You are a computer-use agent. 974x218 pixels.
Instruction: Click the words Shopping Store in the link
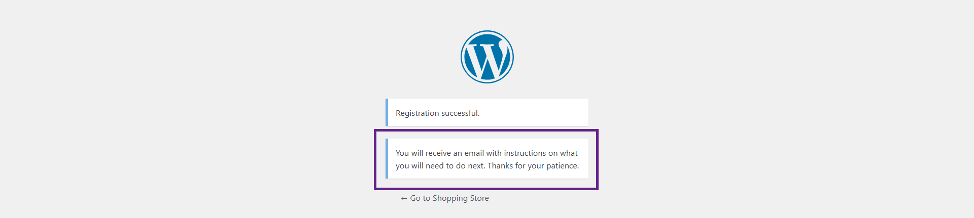tap(461, 198)
